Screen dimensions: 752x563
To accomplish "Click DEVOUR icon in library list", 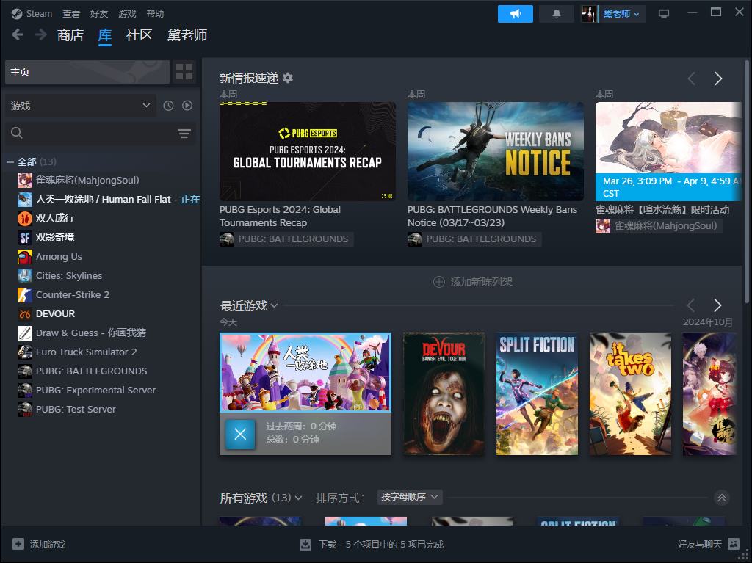I will (25, 314).
